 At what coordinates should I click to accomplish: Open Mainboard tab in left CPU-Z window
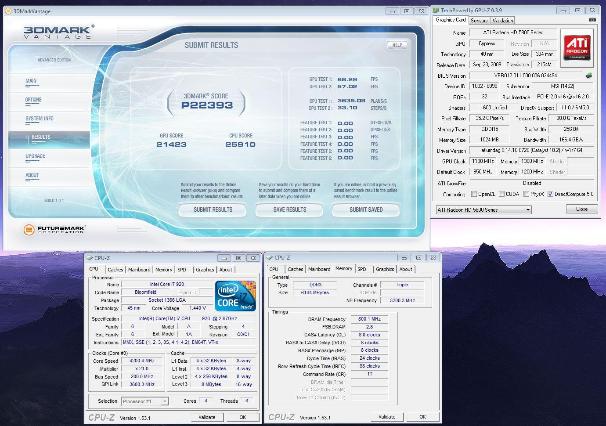(139, 270)
